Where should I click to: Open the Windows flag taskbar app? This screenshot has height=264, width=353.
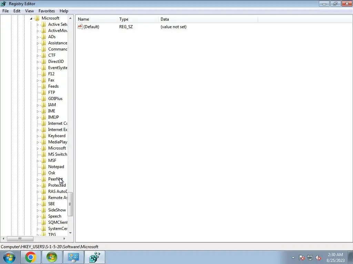52,257
